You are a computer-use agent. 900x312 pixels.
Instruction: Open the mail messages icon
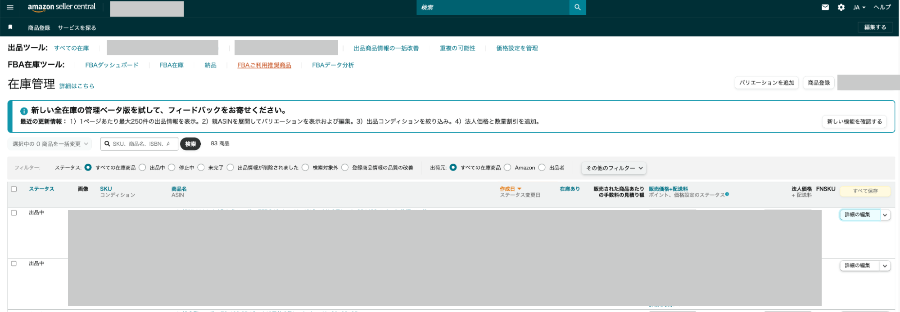click(x=825, y=7)
